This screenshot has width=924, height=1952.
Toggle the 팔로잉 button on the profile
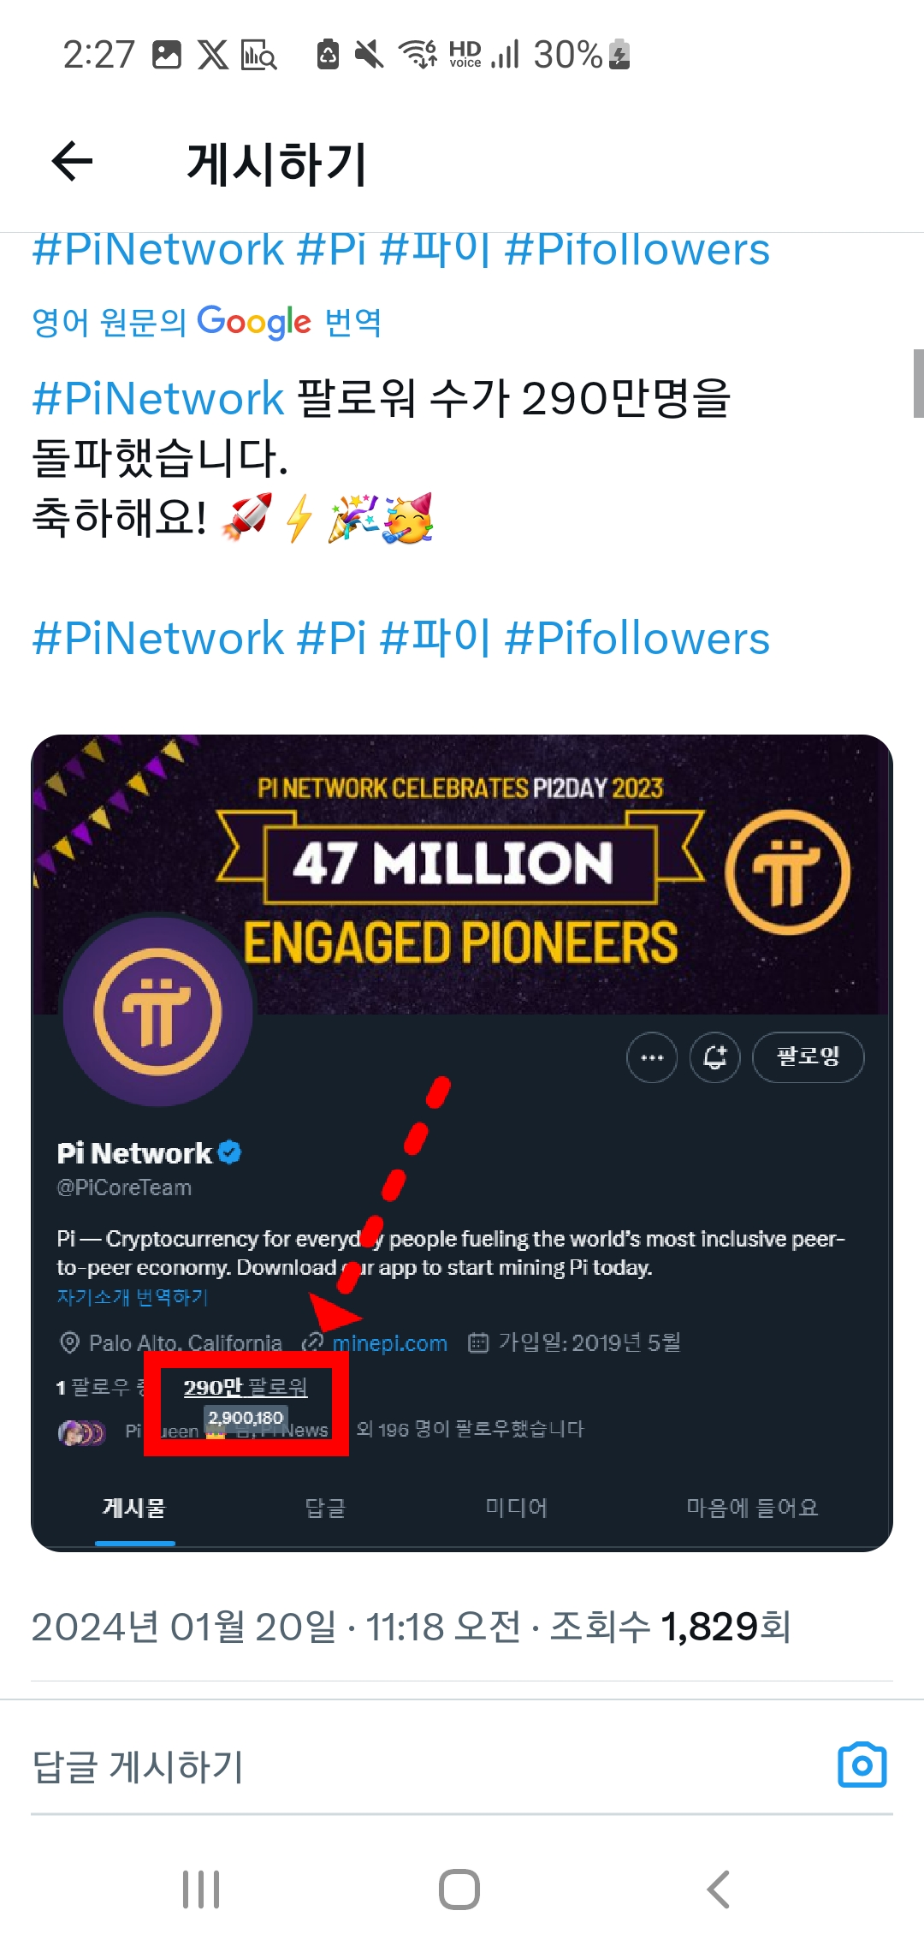(807, 1057)
